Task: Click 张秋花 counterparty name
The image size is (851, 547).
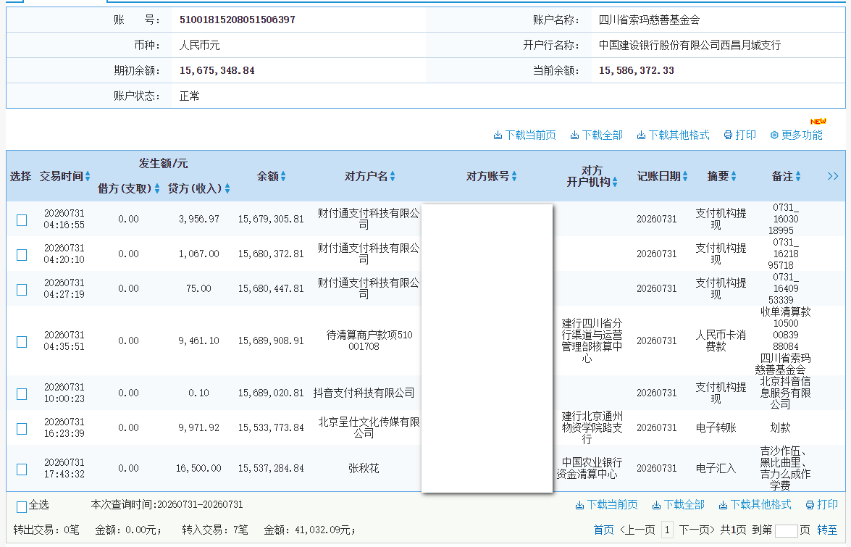Action: tap(364, 468)
